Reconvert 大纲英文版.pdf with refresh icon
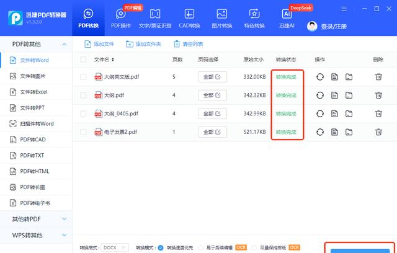 pos(320,77)
